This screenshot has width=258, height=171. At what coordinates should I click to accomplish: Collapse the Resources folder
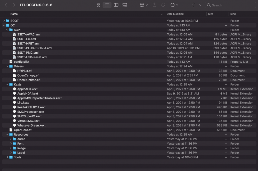pyautogui.click(x=7, y=134)
